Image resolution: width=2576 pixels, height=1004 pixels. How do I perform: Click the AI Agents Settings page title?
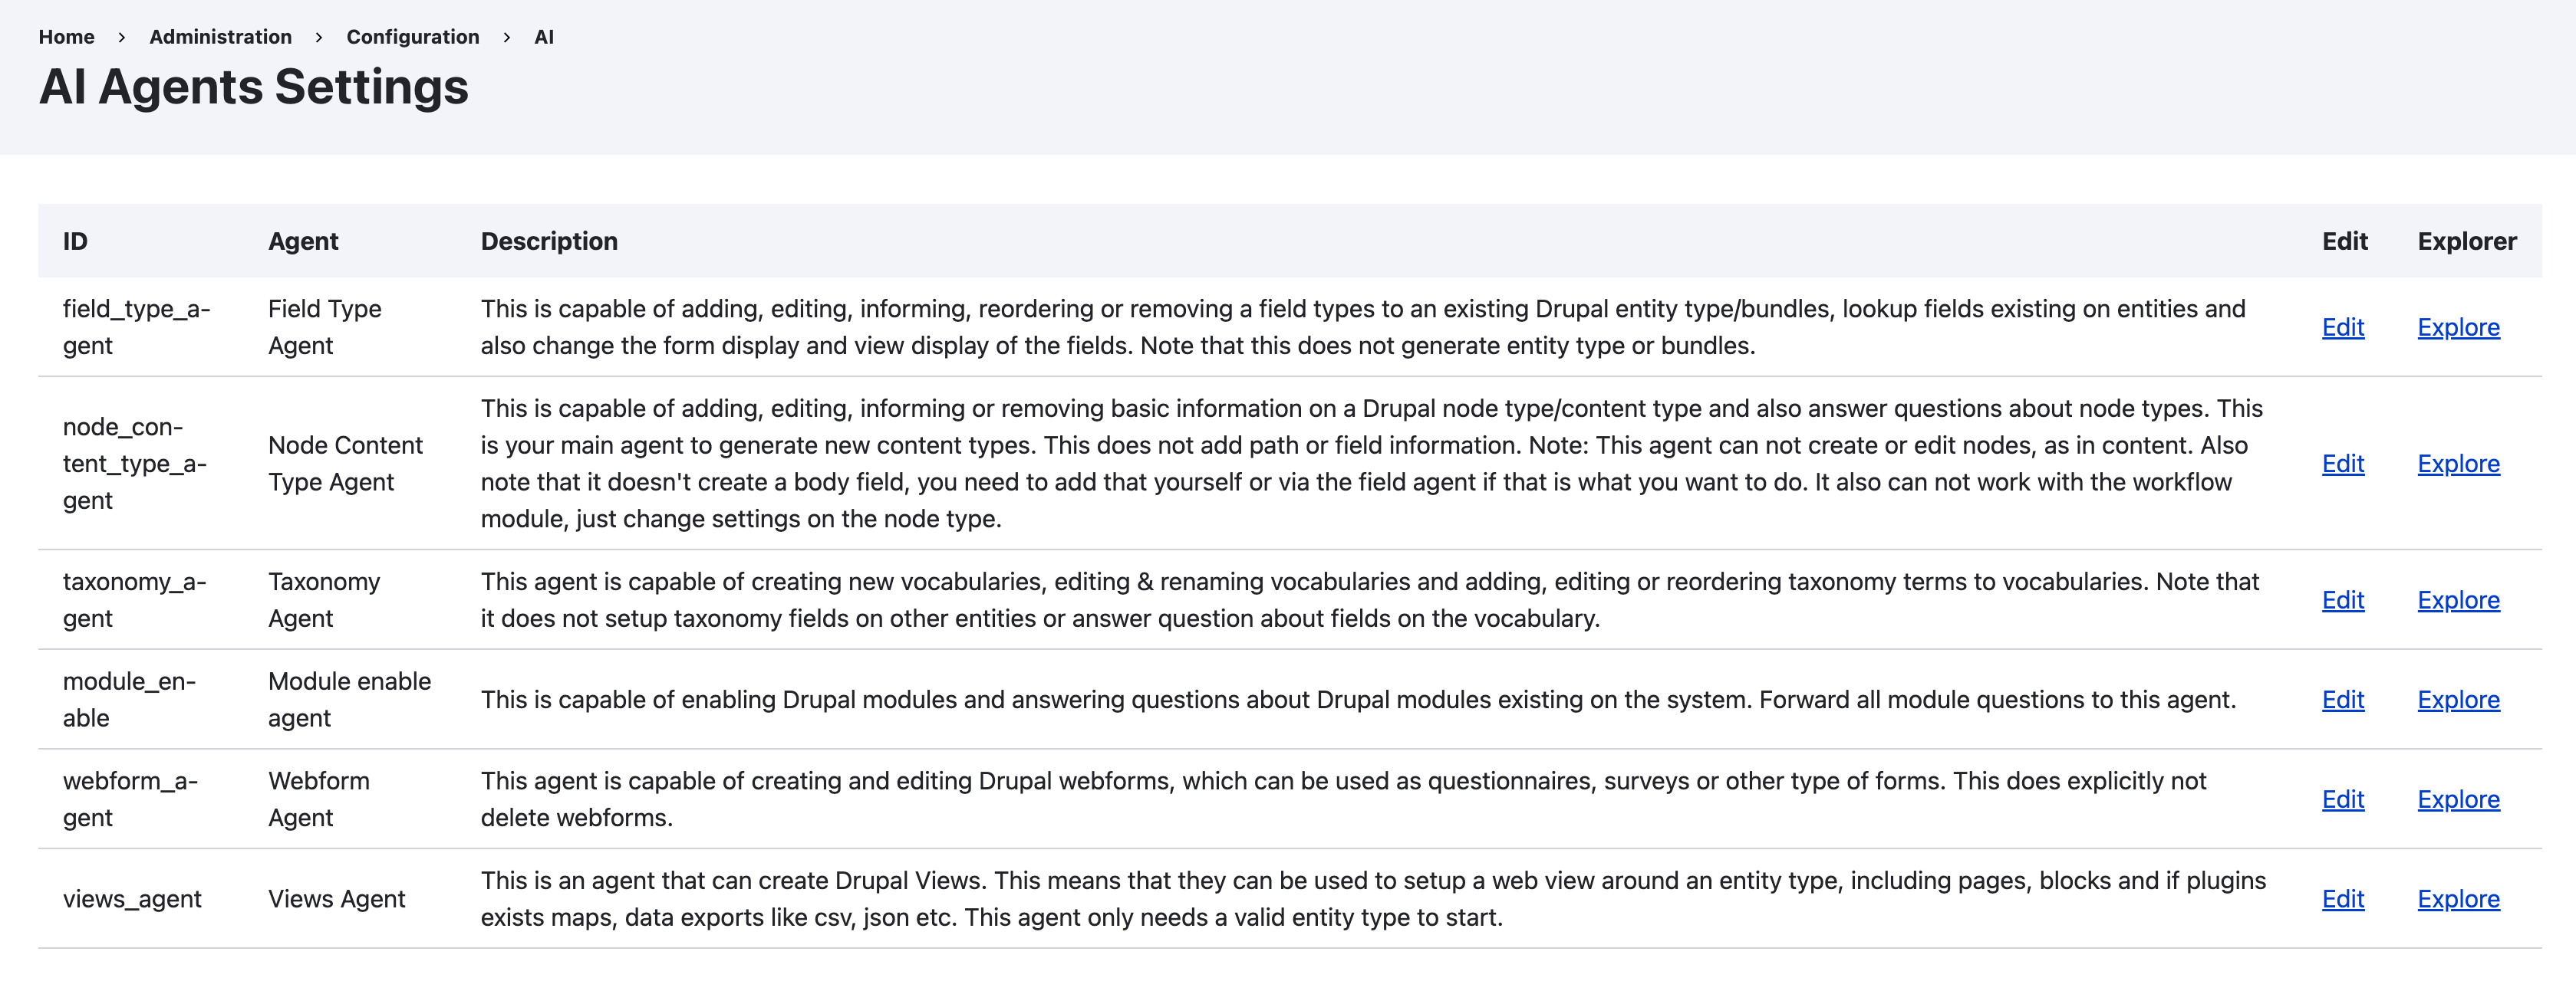tap(253, 87)
